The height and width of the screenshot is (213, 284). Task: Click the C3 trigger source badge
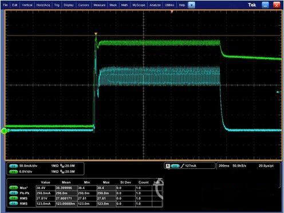[x=175, y=166]
